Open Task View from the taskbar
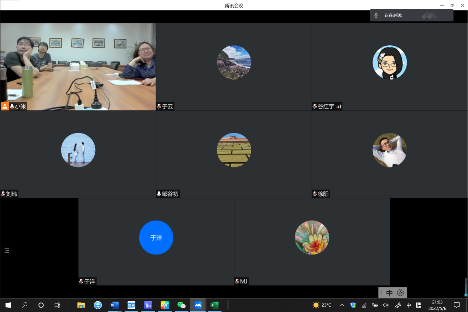468x312 pixels. point(57,305)
